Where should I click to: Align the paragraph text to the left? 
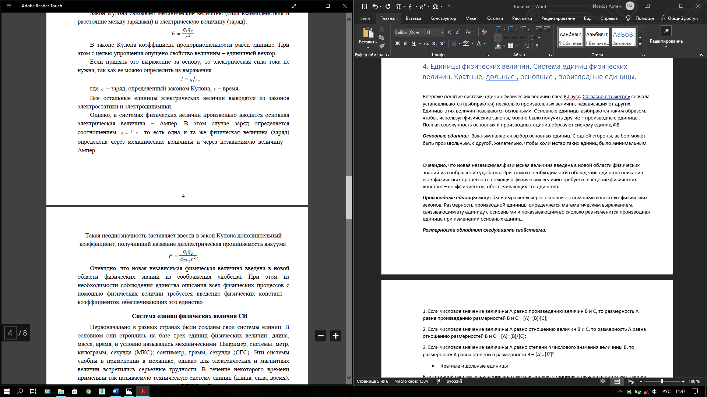tap(498, 37)
